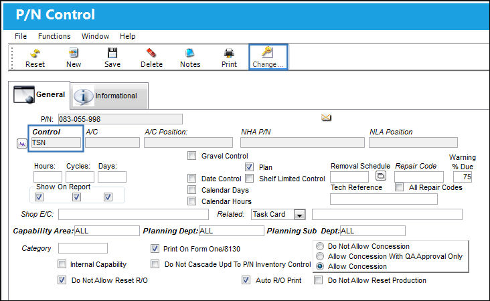The width and height of the screenshot is (490, 301).
Task: Click the A/C Position field
Action: click(x=189, y=142)
